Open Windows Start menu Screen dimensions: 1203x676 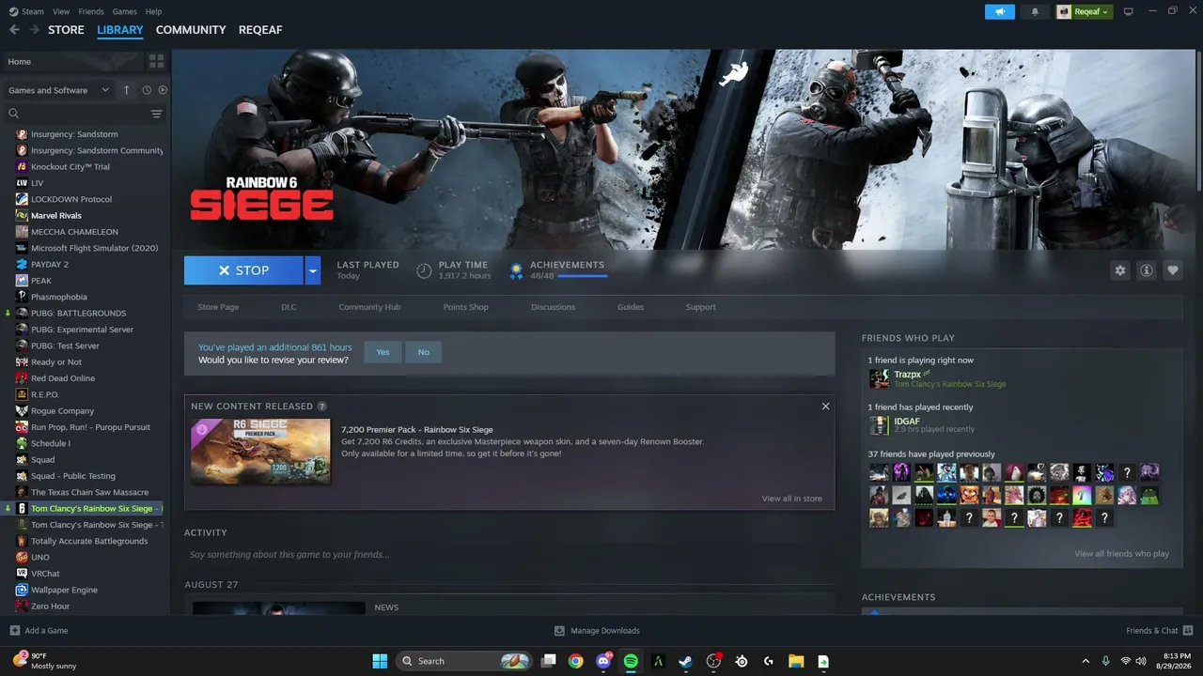(x=380, y=661)
